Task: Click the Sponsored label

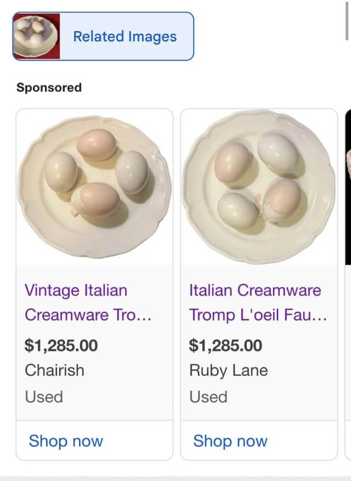Action: (49, 88)
